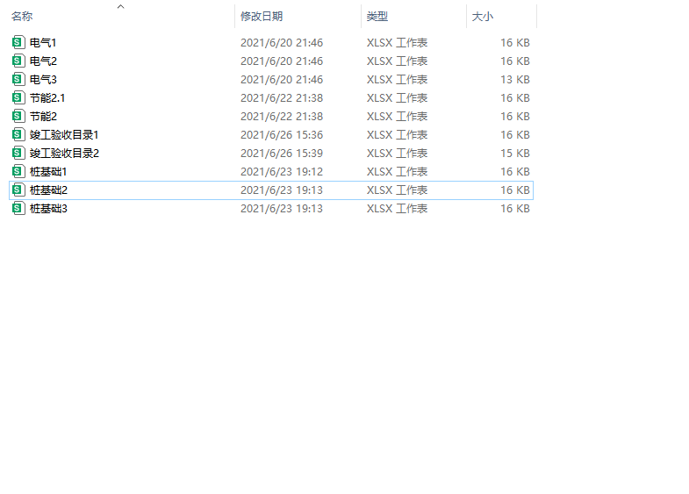Sort files by the 类型 column header
Viewport: 689px width, 494px height.
click(x=377, y=17)
